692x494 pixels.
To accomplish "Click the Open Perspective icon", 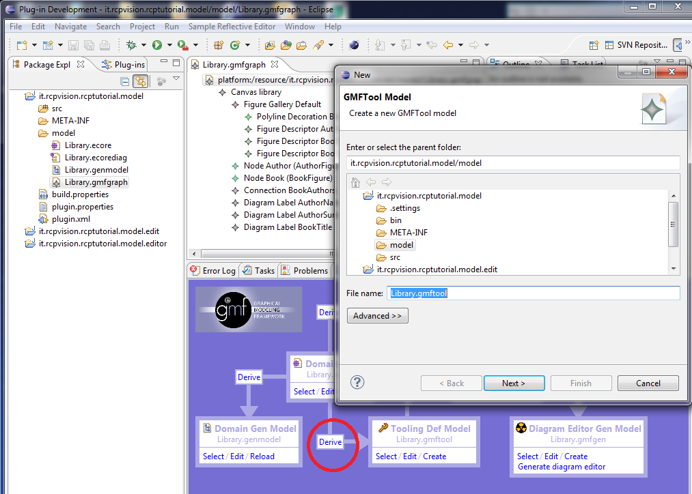I will 594,45.
